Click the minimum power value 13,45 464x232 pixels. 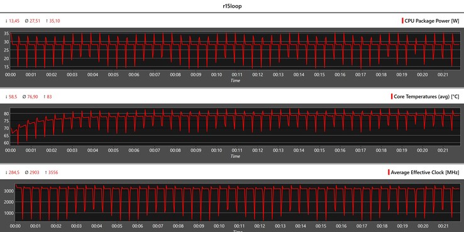coord(14,21)
